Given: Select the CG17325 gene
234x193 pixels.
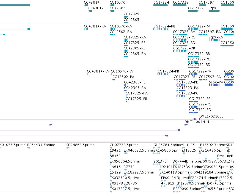Looking at the screenshot, I should click(126, 17).
